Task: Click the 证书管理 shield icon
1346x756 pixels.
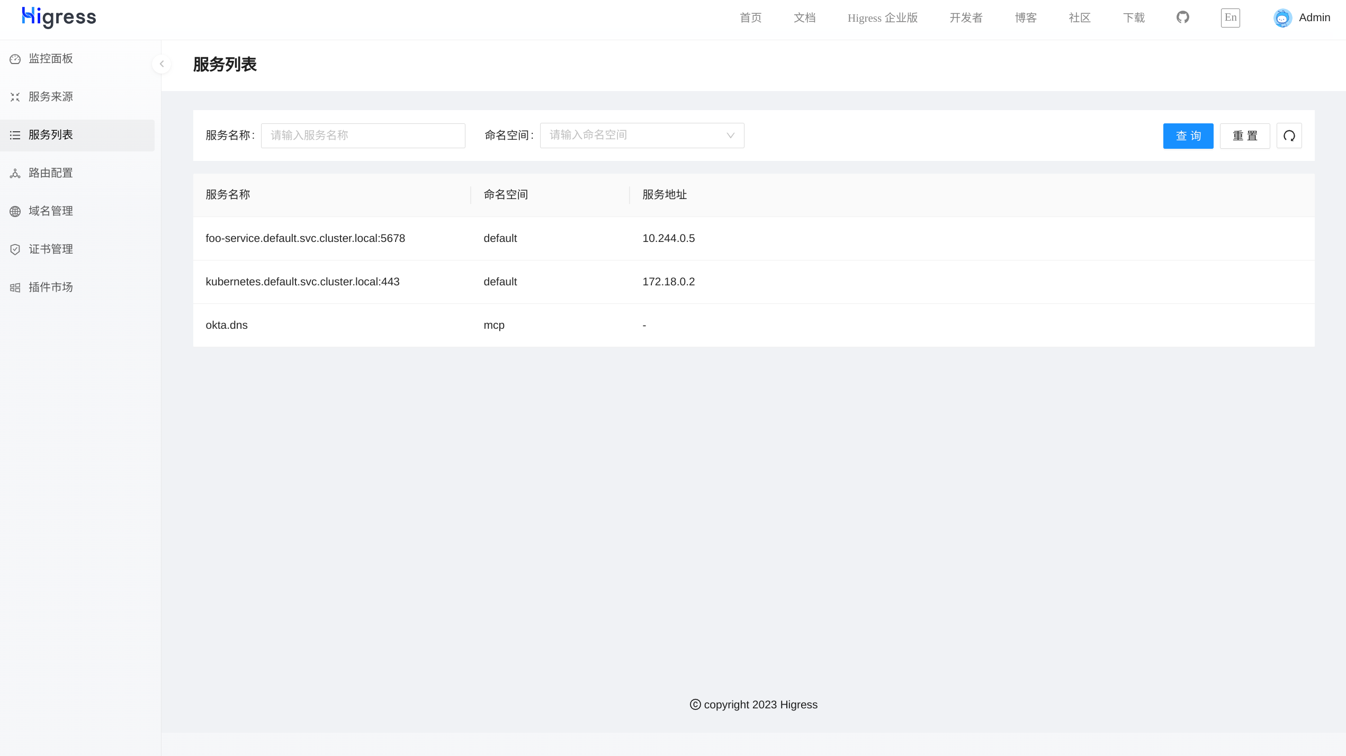Action: pos(15,249)
